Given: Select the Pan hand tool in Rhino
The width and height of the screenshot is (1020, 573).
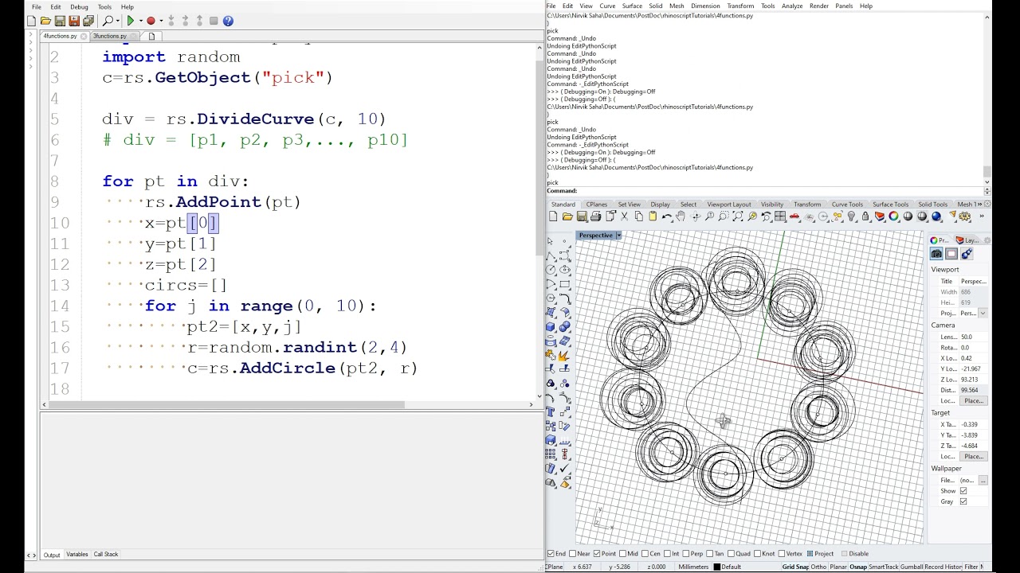Looking at the screenshot, I should (681, 216).
